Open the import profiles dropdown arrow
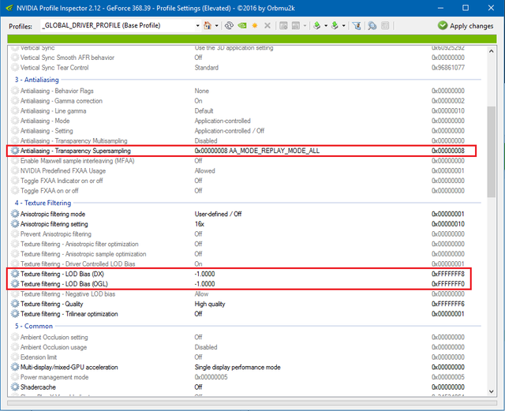Image resolution: width=505 pixels, height=411 pixels. [344, 25]
